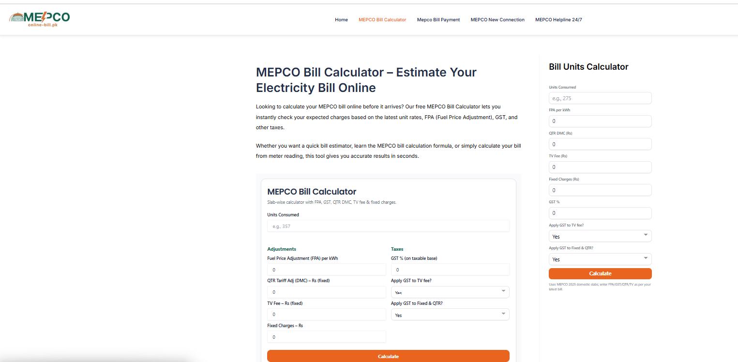
Task: Focus sidebar FPA per kWh field
Action: 600,121
